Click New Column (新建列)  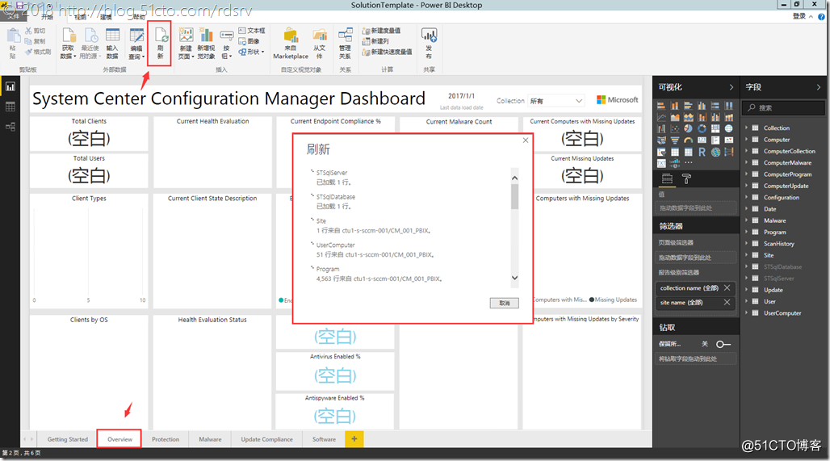[x=375, y=40]
